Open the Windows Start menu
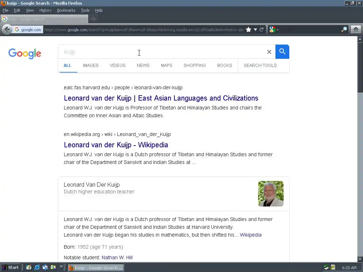 click(x=10, y=268)
